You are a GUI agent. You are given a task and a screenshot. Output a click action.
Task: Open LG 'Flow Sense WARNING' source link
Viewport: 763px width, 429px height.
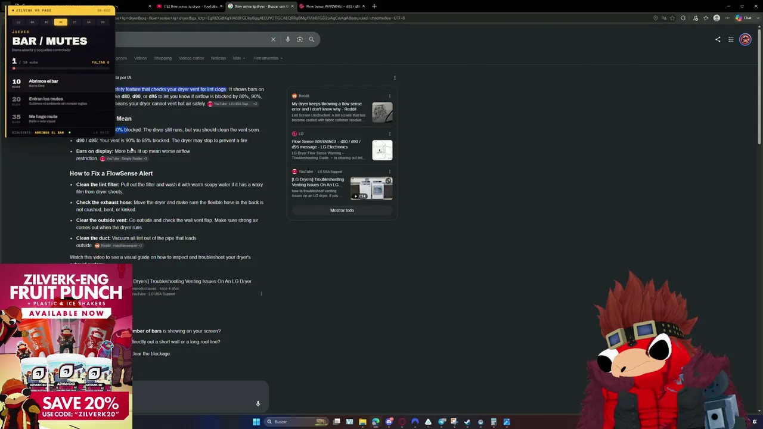click(x=327, y=144)
